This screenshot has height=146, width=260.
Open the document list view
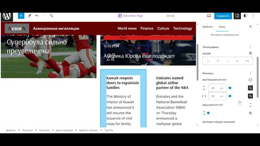click(x=52, y=16)
